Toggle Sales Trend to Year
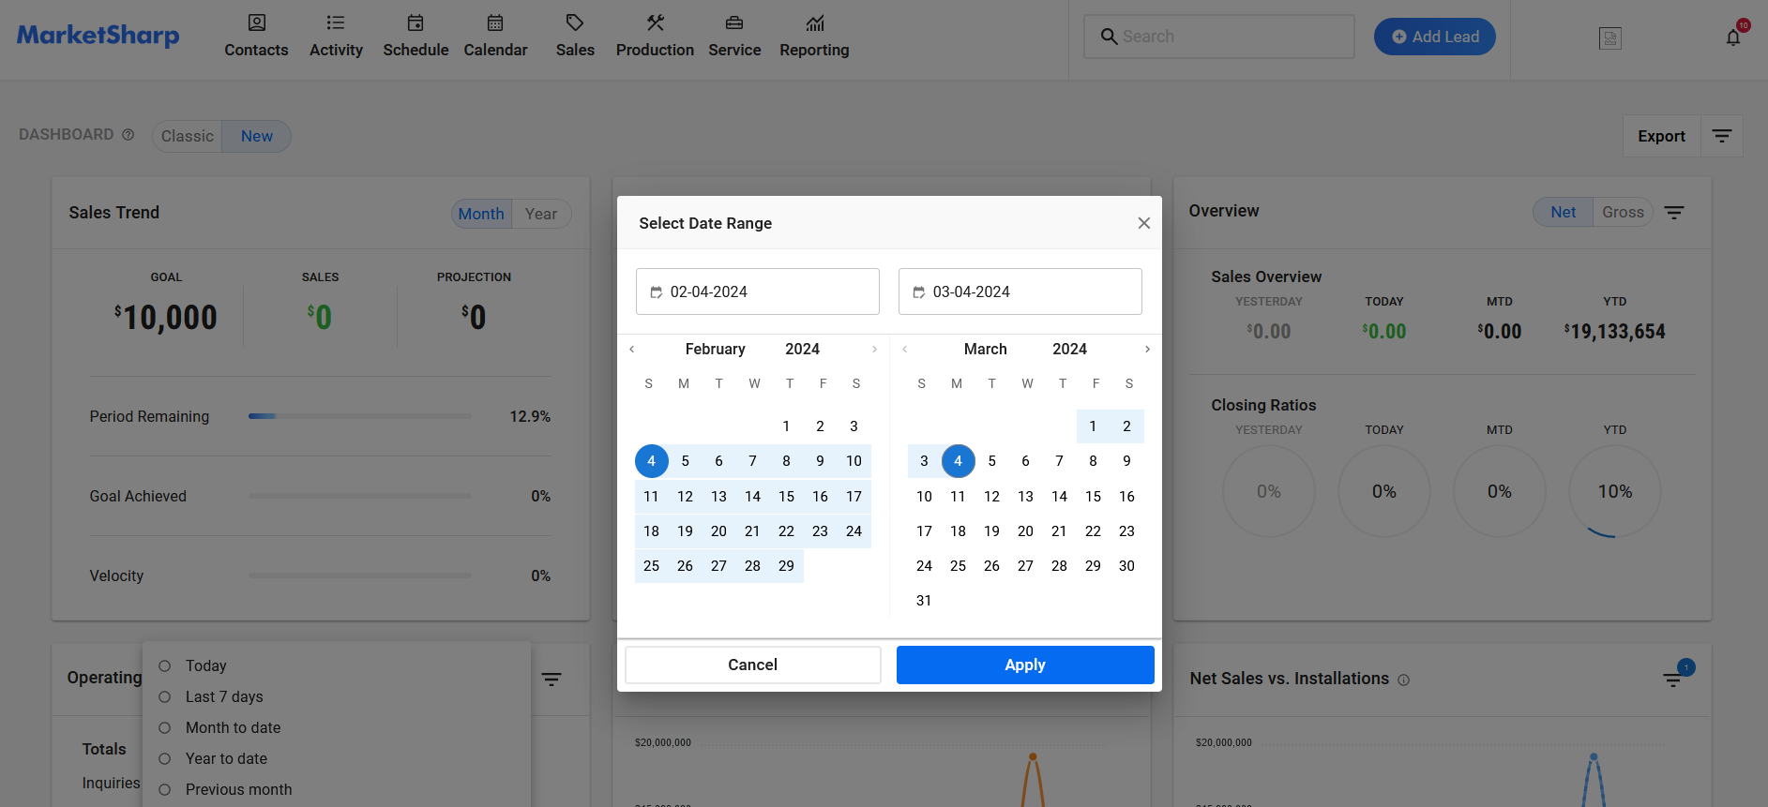 pyautogui.click(x=541, y=214)
